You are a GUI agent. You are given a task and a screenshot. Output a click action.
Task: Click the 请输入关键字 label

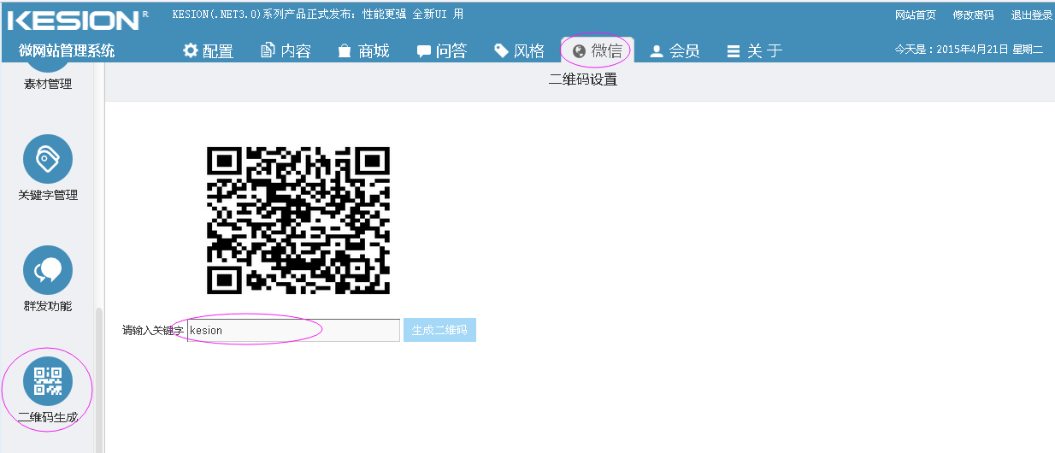[153, 330]
